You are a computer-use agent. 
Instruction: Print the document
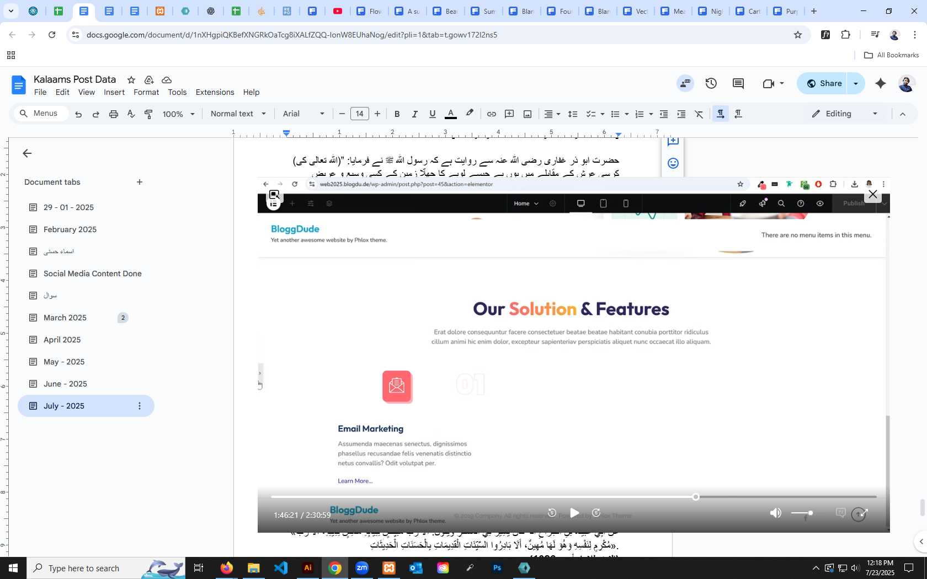click(114, 114)
